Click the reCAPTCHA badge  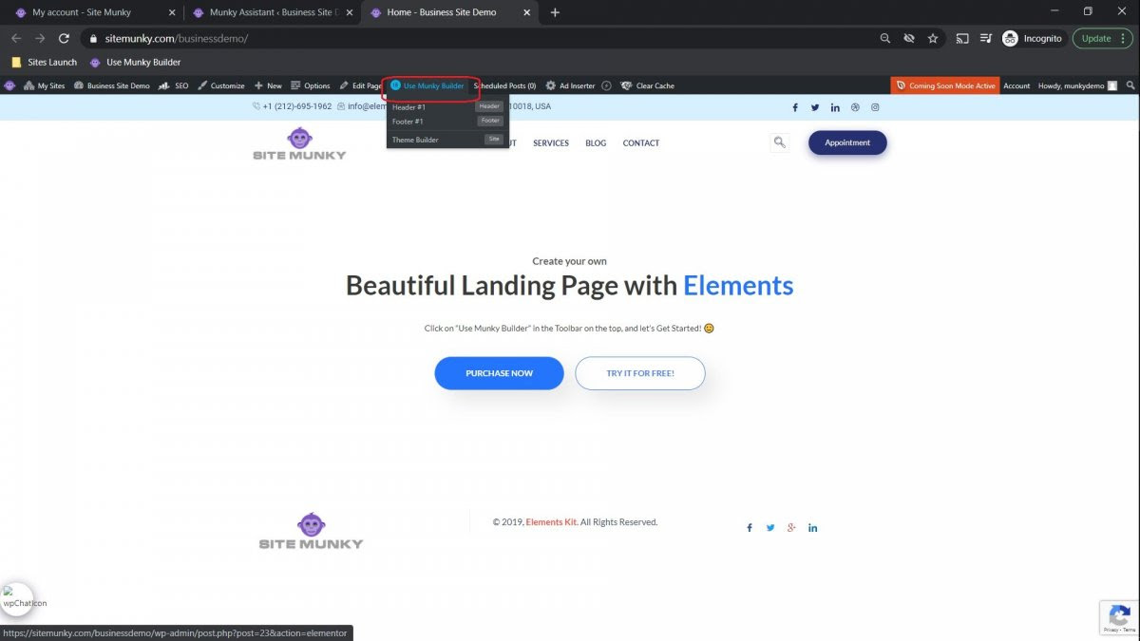tap(1119, 617)
